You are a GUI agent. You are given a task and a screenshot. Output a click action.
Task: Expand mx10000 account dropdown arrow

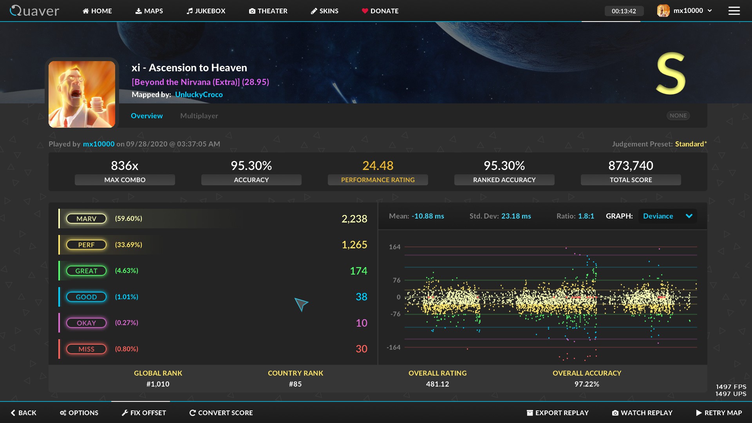pos(710,11)
